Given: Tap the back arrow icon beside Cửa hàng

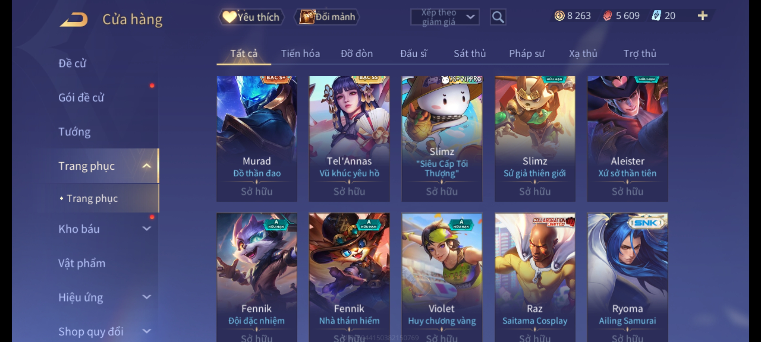Looking at the screenshot, I should pyautogui.click(x=74, y=20).
